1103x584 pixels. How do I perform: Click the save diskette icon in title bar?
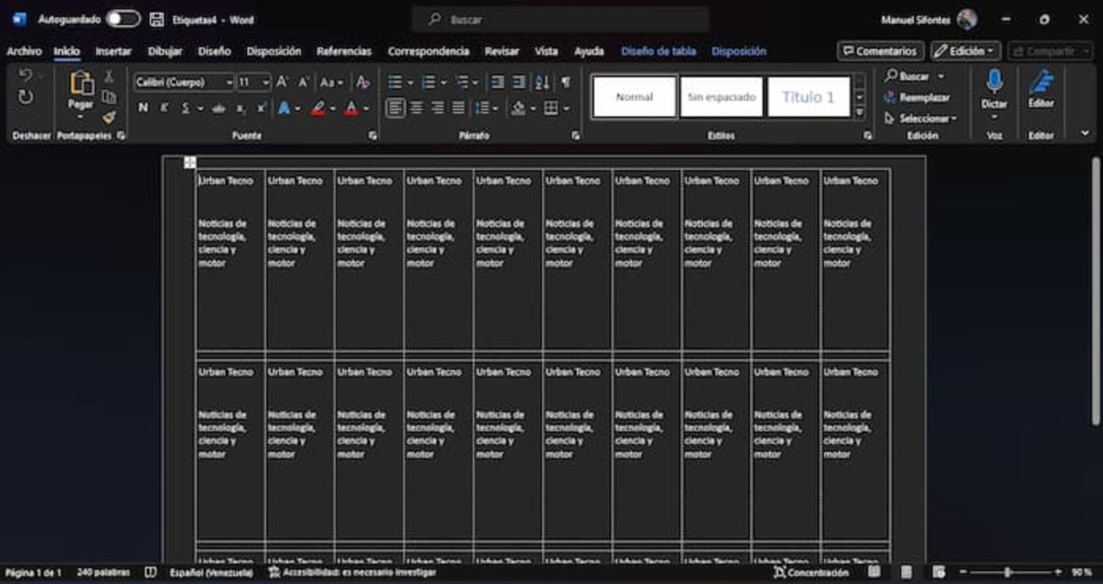pos(157,19)
